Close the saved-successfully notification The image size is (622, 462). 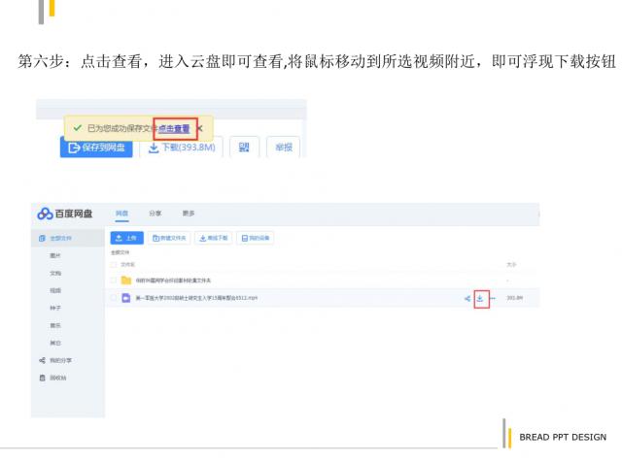(200, 128)
